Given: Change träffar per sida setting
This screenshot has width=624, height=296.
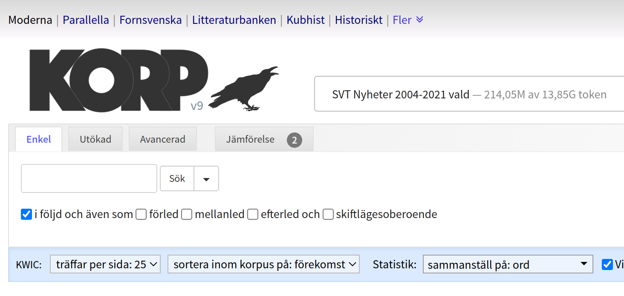Looking at the screenshot, I should (x=105, y=264).
